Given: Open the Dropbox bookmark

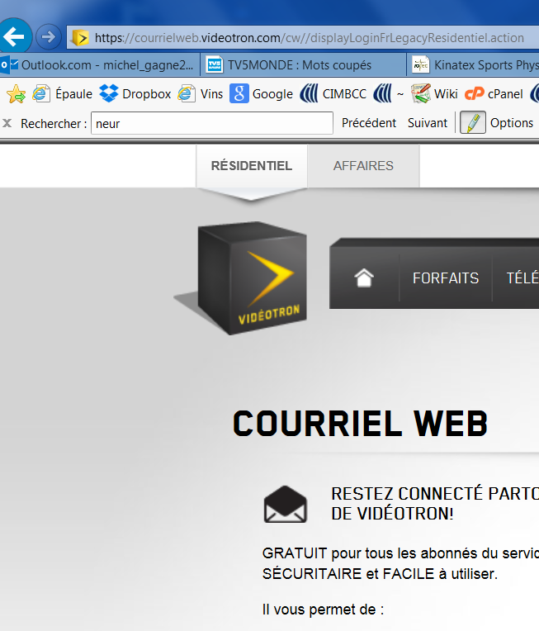Looking at the screenshot, I should pyautogui.click(x=135, y=94).
